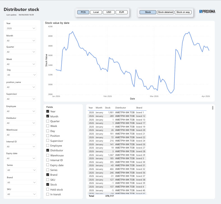Enable the In transit field checkbox
The height and width of the screenshot is (204, 221).
pyautogui.click(x=48, y=194)
